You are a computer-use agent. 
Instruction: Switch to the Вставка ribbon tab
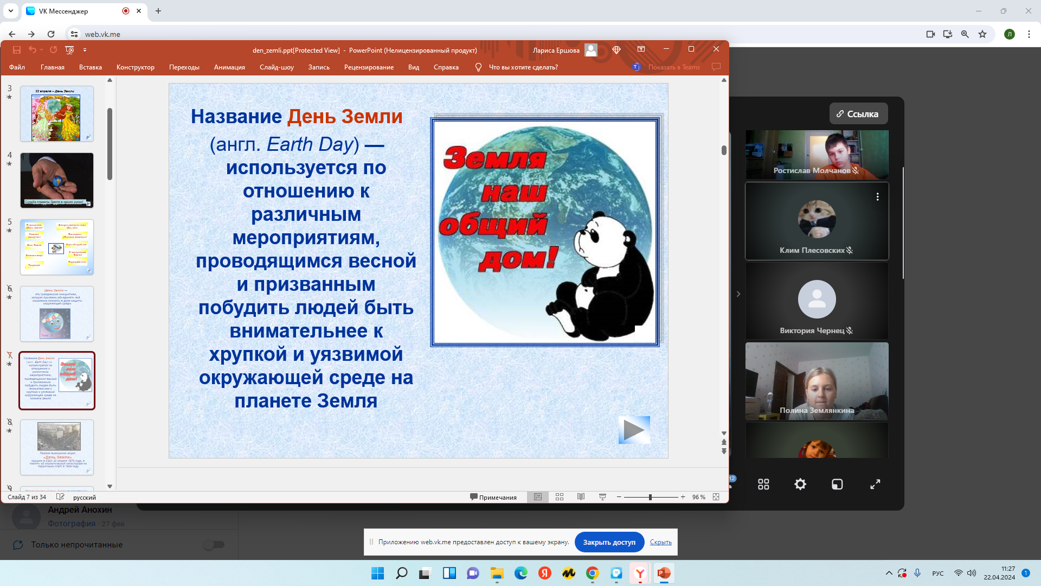(91, 67)
